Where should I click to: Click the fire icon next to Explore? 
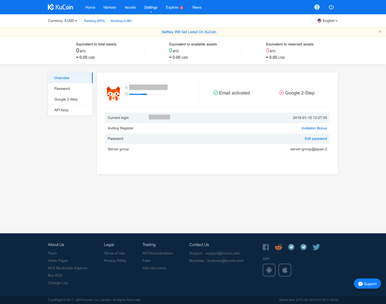(182, 7)
